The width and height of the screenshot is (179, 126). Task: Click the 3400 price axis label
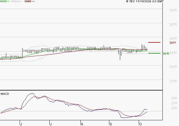pos(173,67)
